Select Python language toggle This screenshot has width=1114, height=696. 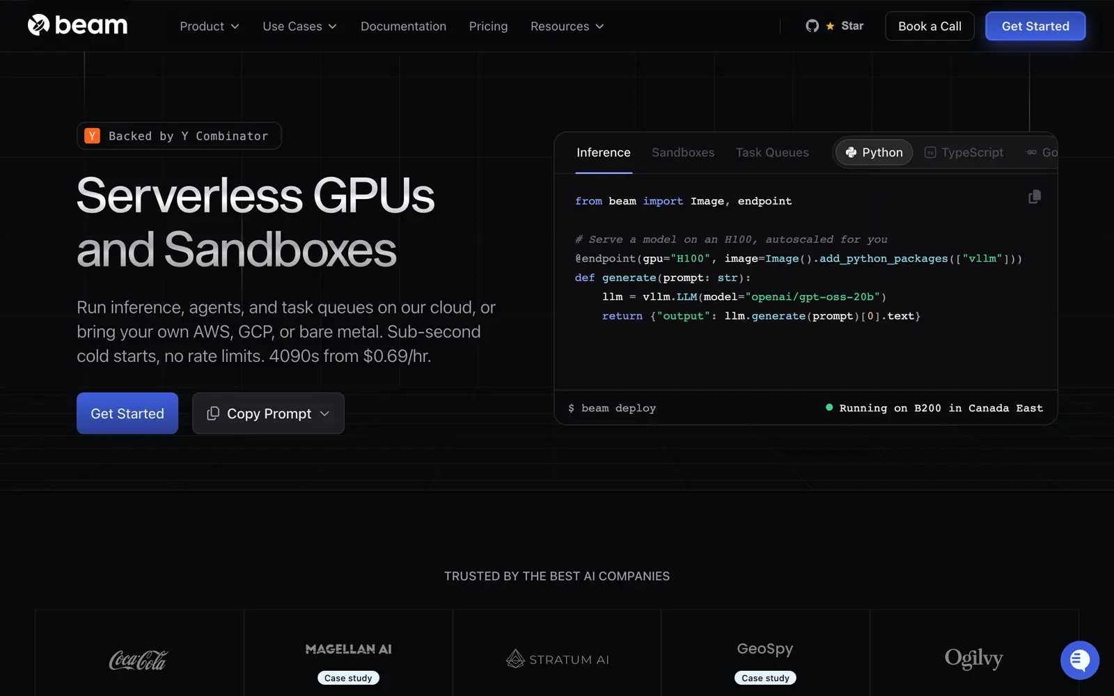[x=874, y=152]
